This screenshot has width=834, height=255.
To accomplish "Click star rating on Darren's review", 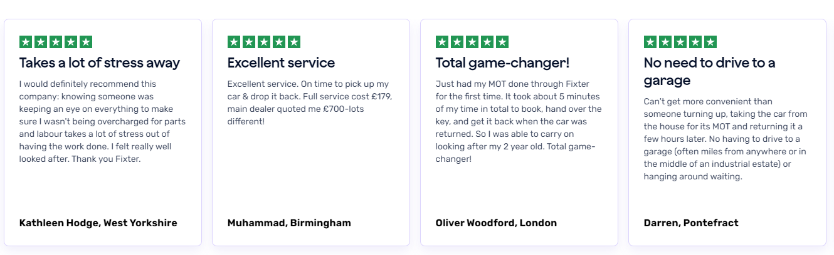I will point(680,42).
